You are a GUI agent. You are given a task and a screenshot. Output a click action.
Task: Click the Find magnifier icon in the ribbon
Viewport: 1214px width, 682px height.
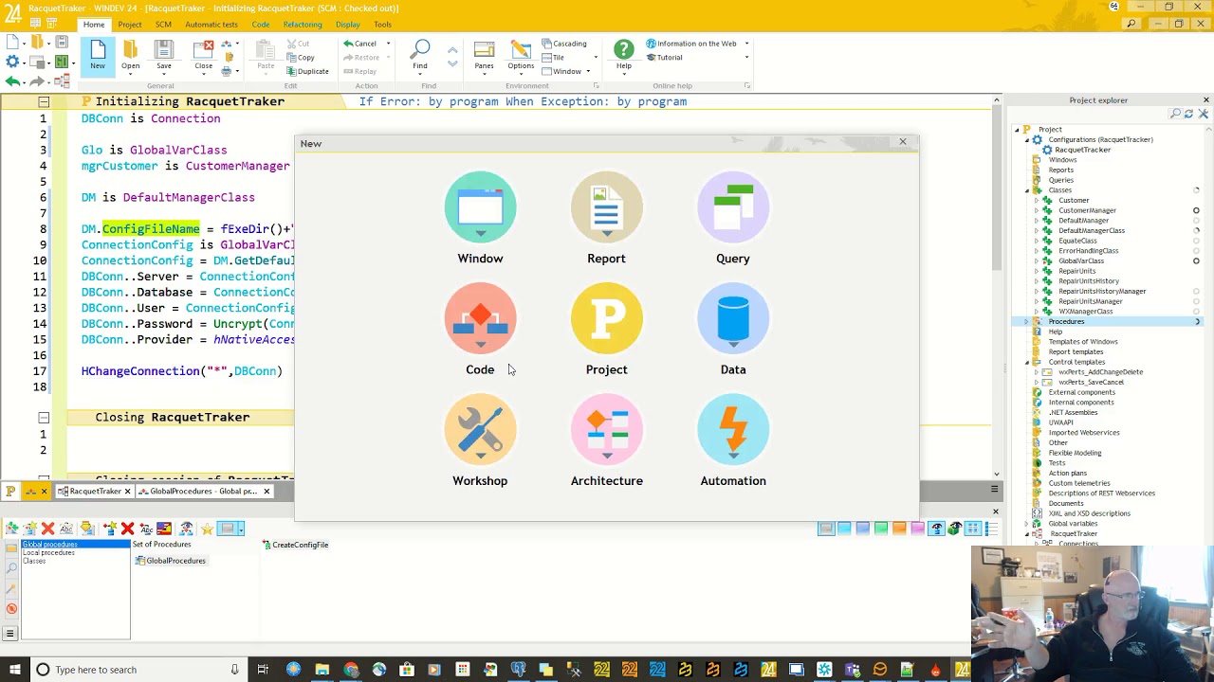(x=420, y=49)
